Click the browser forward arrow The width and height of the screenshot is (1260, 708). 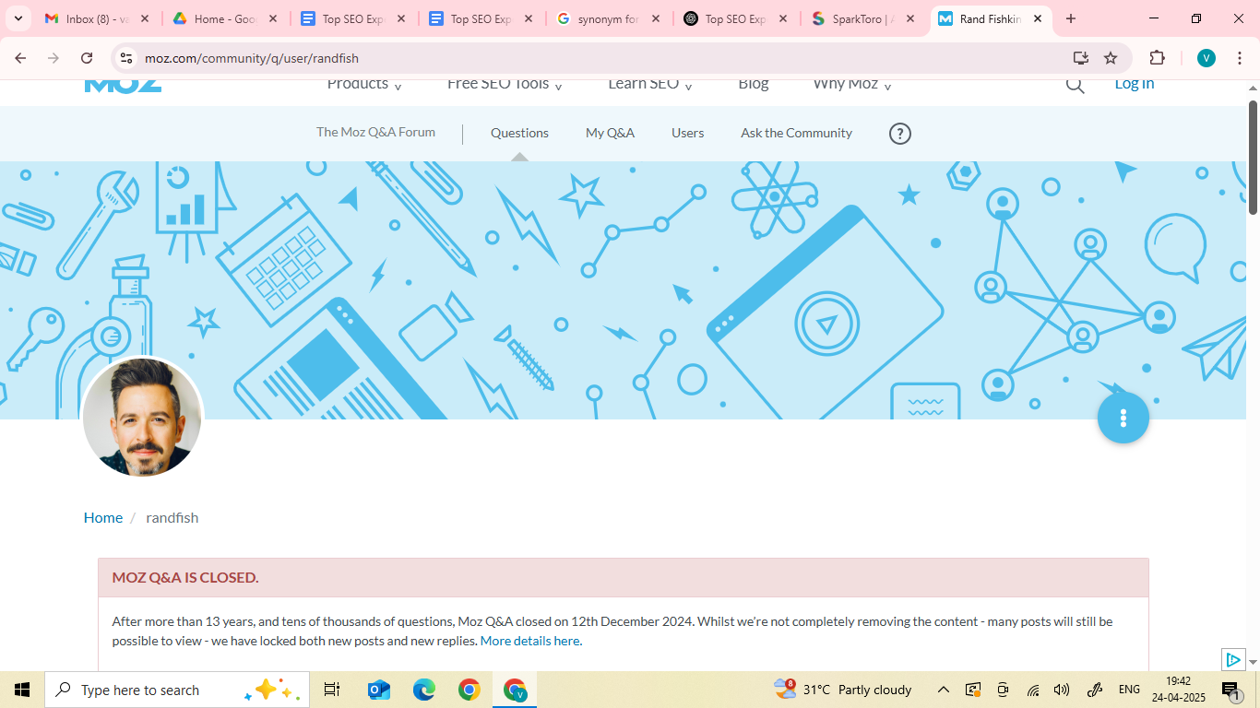[x=53, y=58]
